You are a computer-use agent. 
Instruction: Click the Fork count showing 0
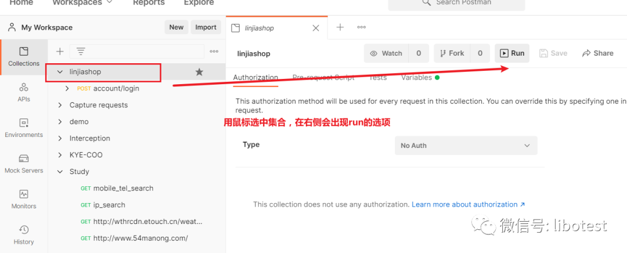click(x=480, y=53)
